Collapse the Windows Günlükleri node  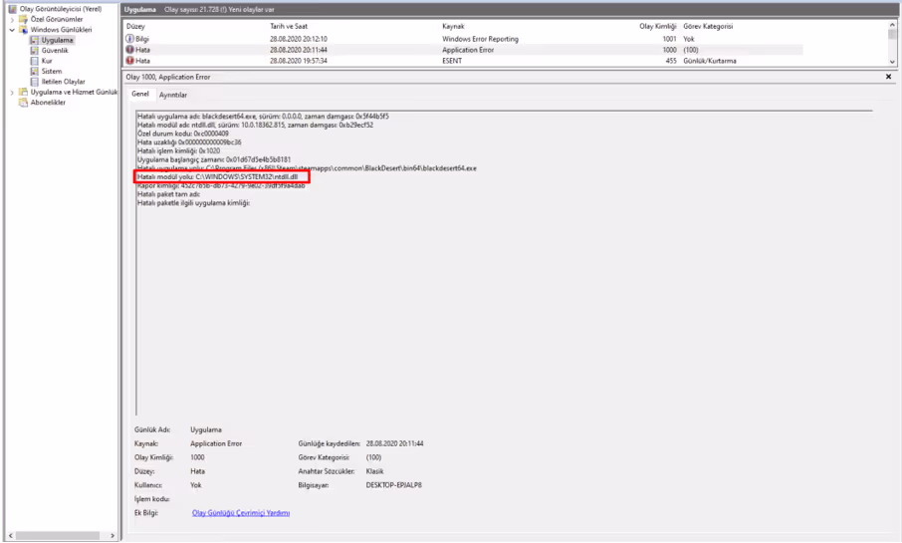point(12,30)
